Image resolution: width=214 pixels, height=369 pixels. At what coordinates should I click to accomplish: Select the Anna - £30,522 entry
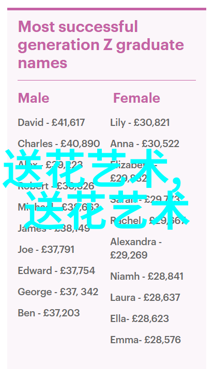144,144
